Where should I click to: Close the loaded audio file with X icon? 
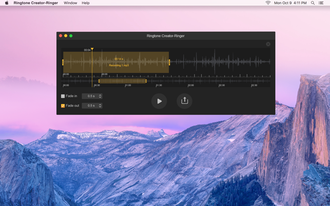tap(268, 44)
